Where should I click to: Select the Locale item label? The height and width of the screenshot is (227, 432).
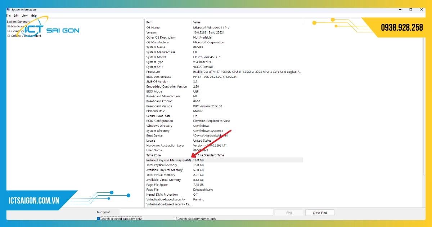[150, 141]
